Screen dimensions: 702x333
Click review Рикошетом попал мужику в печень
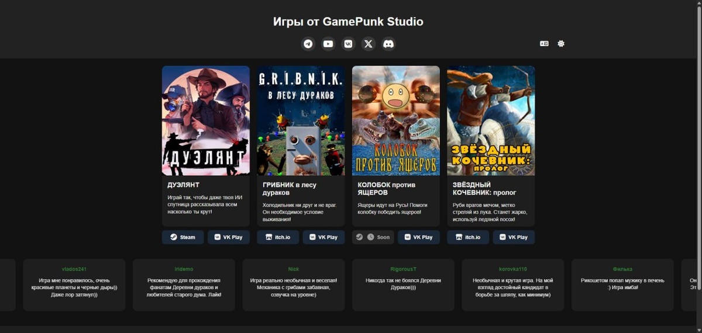click(x=622, y=284)
